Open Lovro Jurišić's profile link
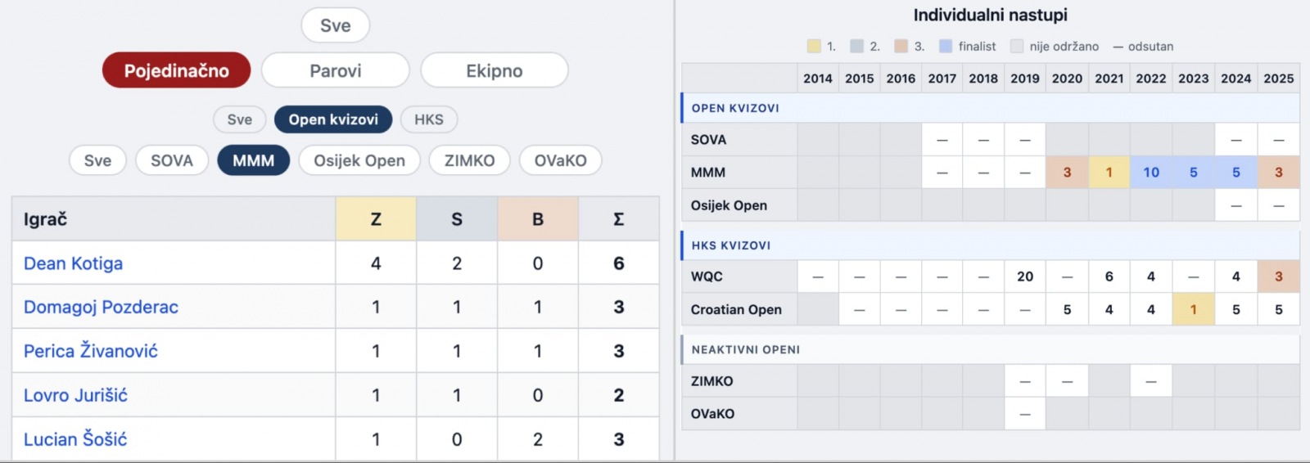Viewport: 1310px width, 463px height. (75, 395)
